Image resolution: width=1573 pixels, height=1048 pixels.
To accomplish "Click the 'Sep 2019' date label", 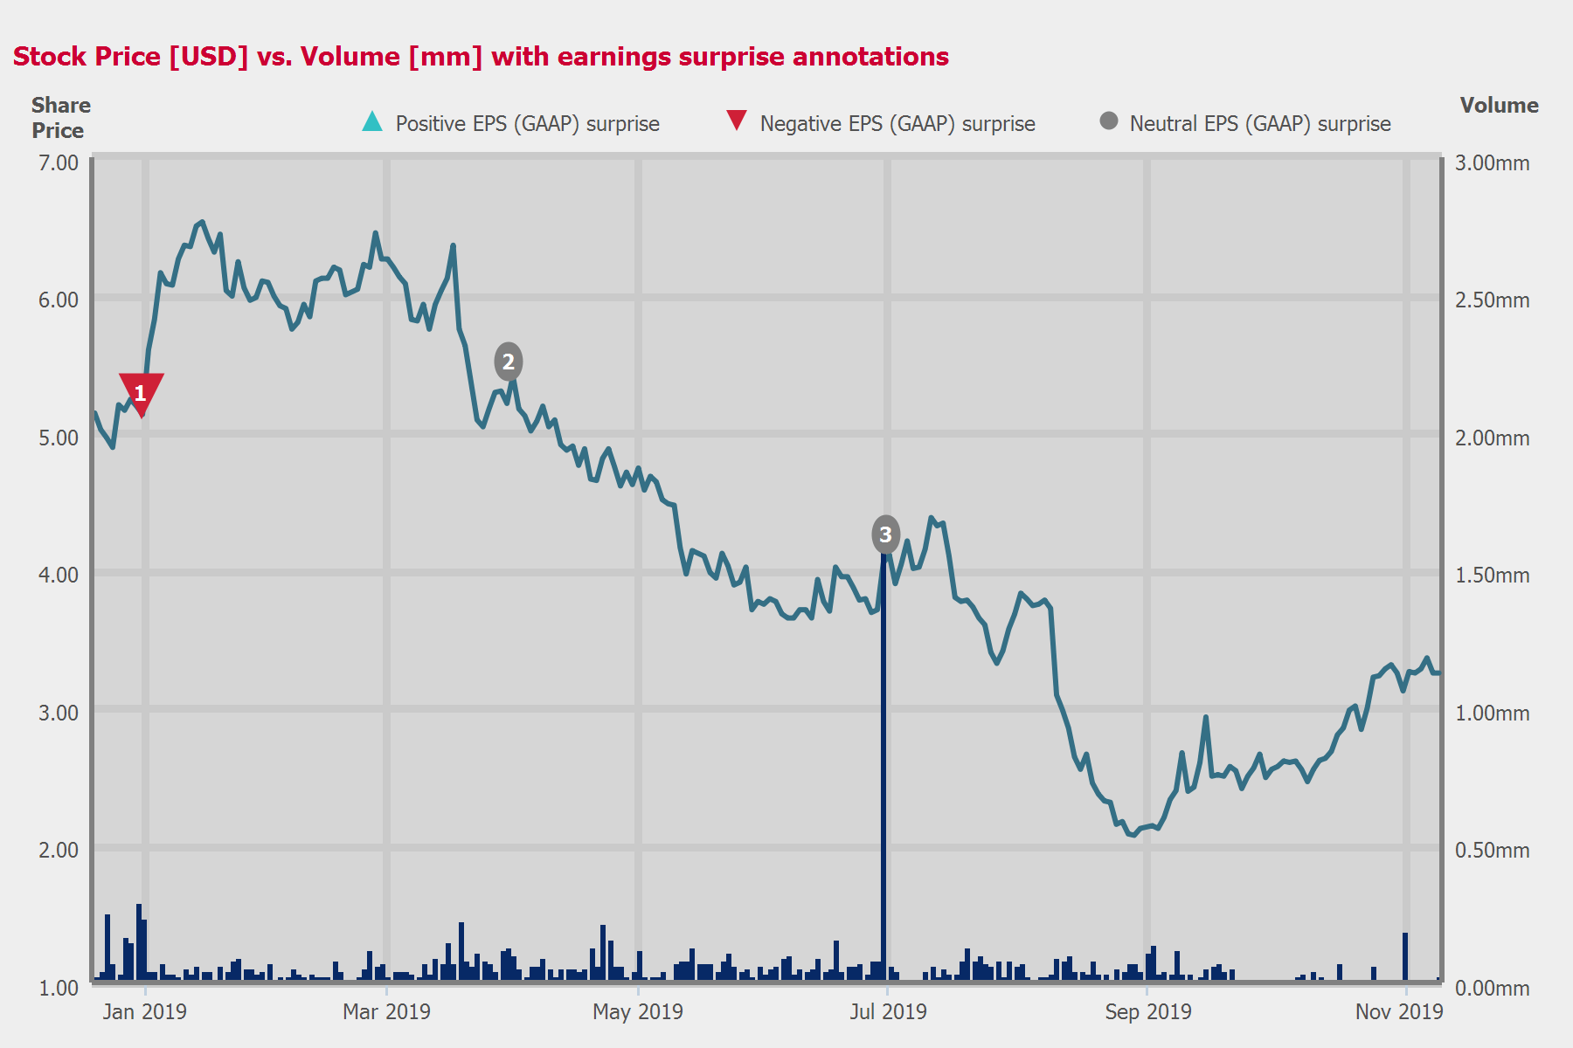I will [x=1147, y=1011].
